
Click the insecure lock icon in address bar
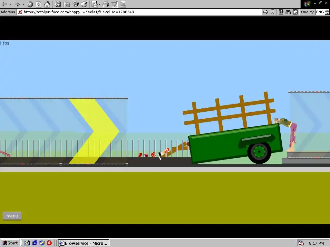pyautogui.click(x=20, y=12)
